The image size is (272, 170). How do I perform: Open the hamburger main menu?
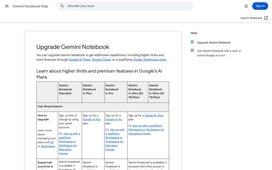tap(7, 6)
